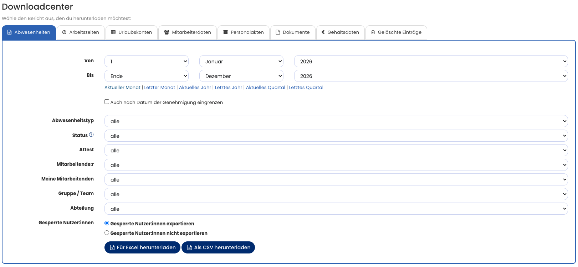Screen dimensions: 578x267
Task: Click the archive icon on Personalakten tab
Action: pyautogui.click(x=225, y=32)
